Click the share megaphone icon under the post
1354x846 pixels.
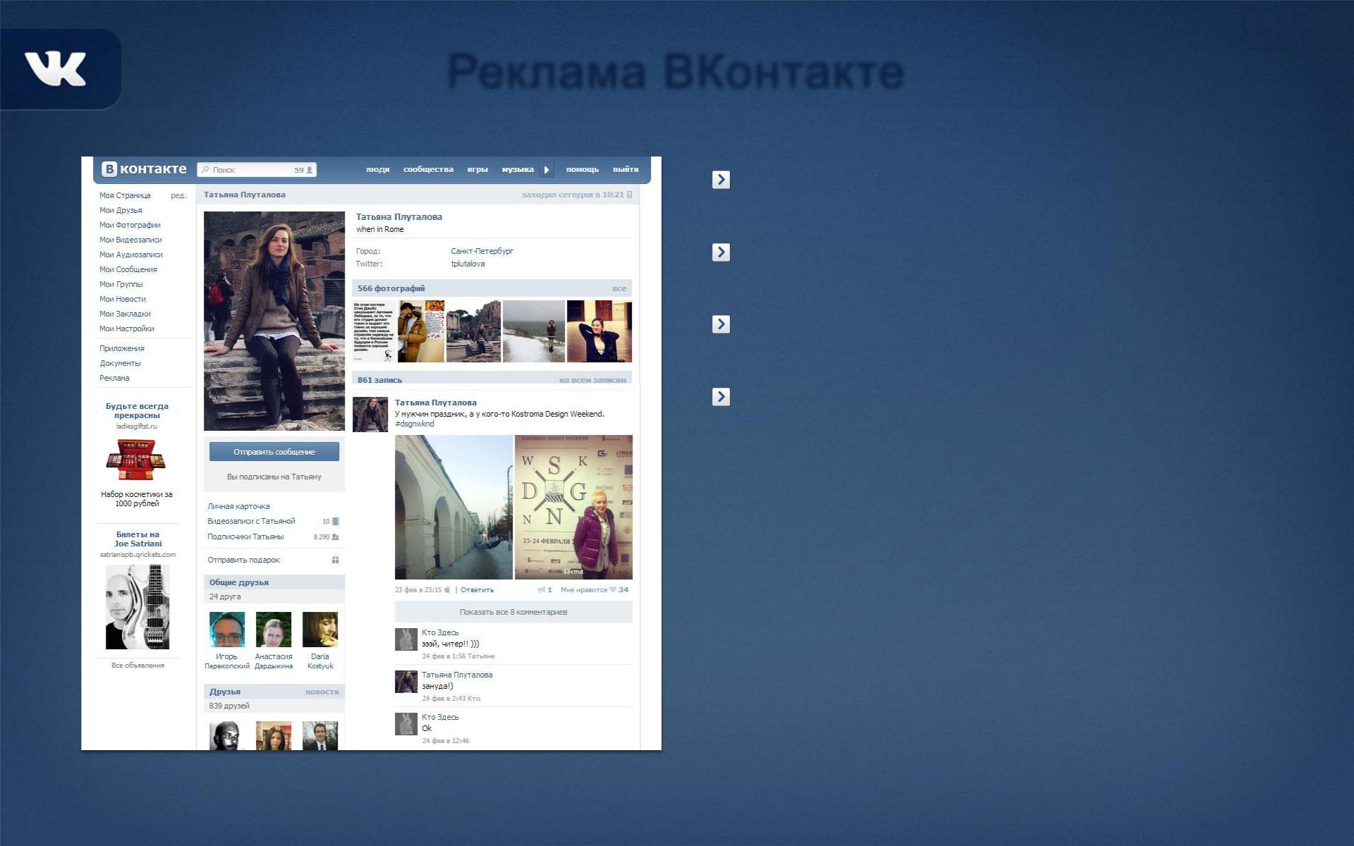coord(542,589)
